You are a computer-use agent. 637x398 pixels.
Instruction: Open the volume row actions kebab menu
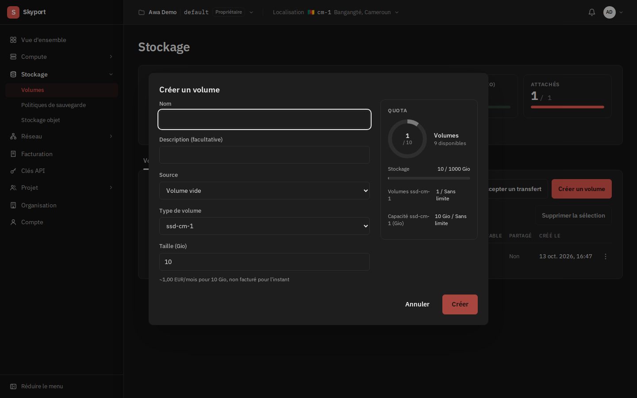(606, 256)
